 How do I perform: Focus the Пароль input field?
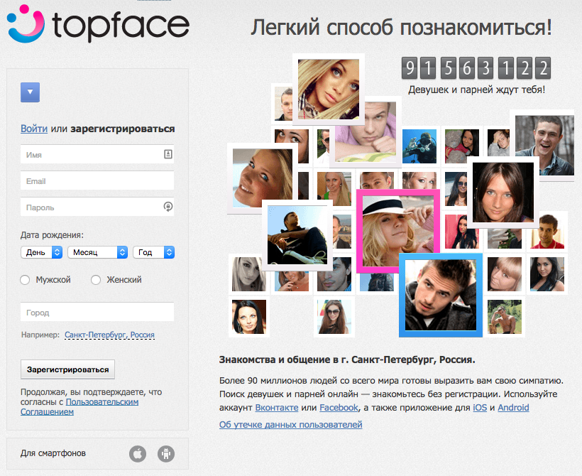(x=97, y=207)
